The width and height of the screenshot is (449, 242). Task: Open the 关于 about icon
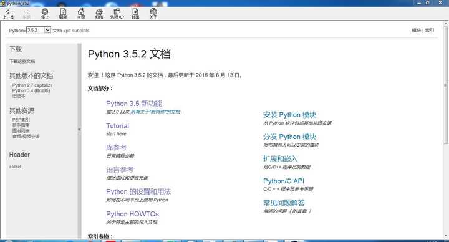click(153, 14)
